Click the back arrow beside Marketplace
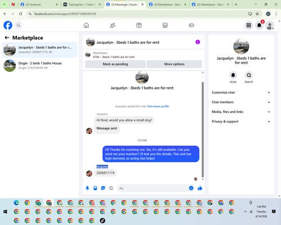Image resolution: width=281 pixels, height=225 pixels. 7,38
